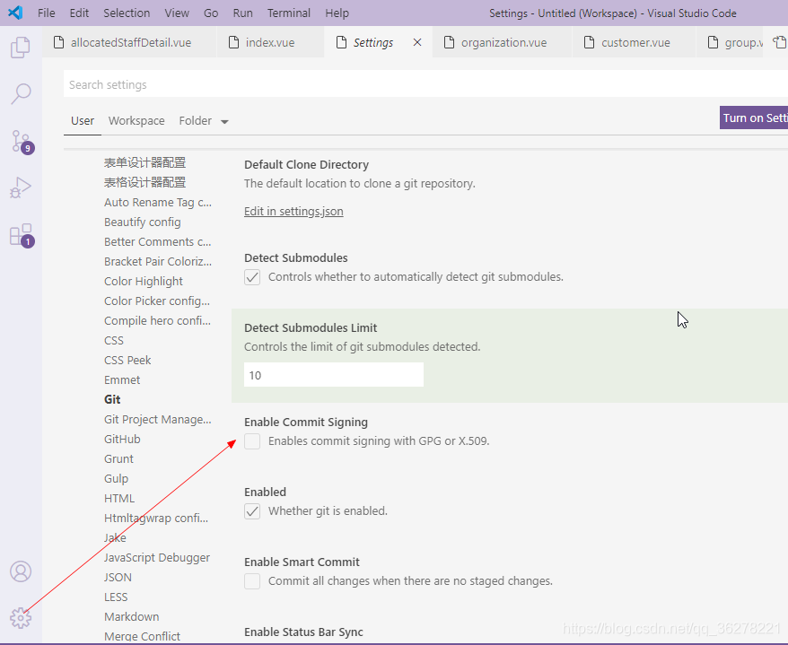This screenshot has width=788, height=645.
Task: Select CSS Peek settings entry
Action: [x=127, y=360]
